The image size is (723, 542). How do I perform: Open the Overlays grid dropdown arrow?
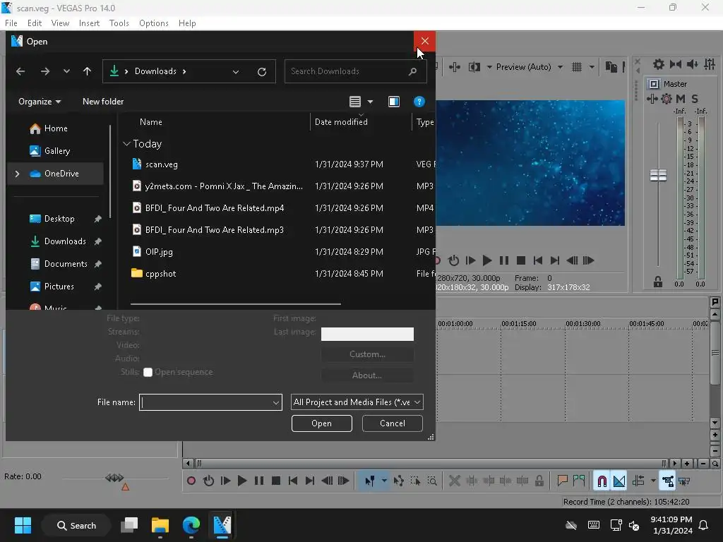tap(592, 67)
